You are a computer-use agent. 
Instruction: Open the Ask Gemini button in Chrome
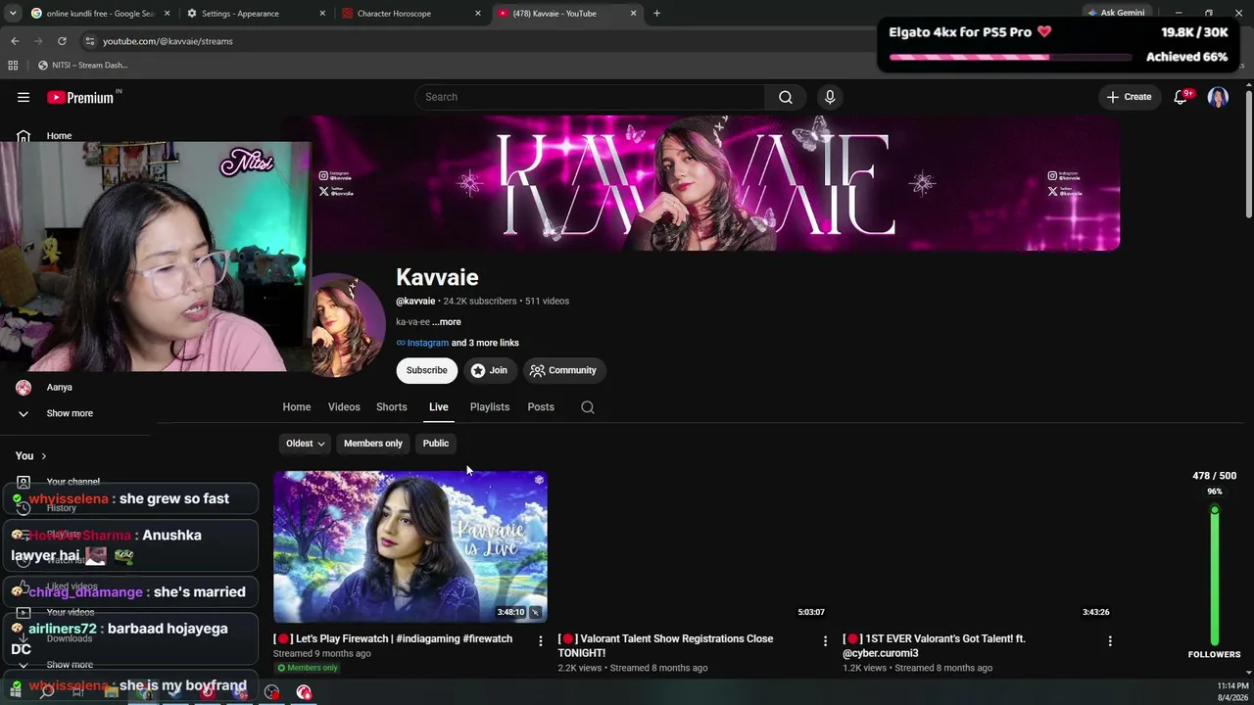[1116, 14]
